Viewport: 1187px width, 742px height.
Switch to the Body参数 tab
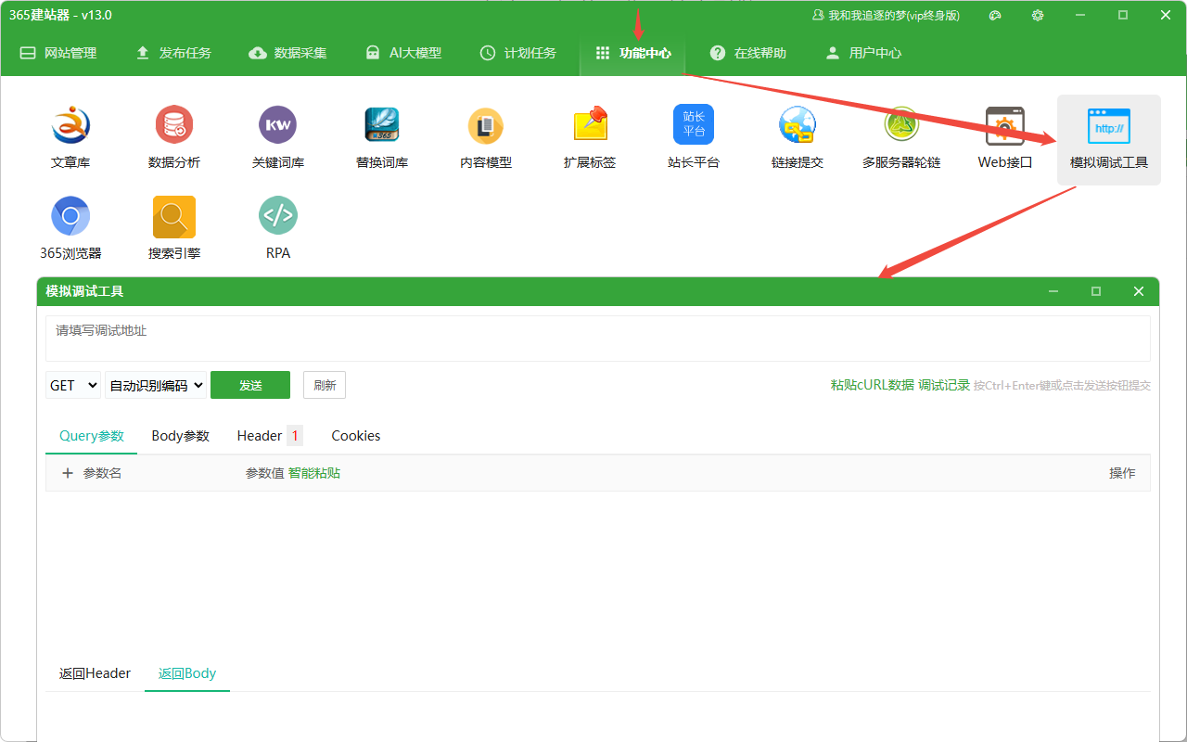(181, 436)
